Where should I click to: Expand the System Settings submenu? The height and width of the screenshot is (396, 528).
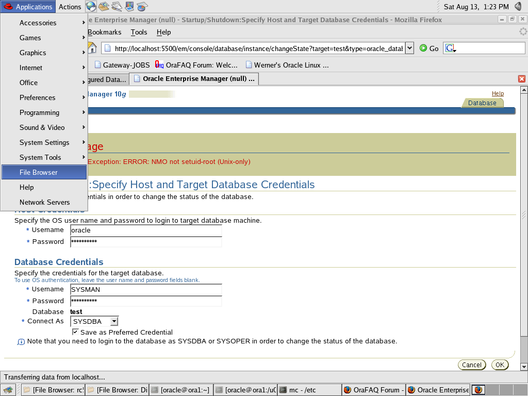click(44, 142)
